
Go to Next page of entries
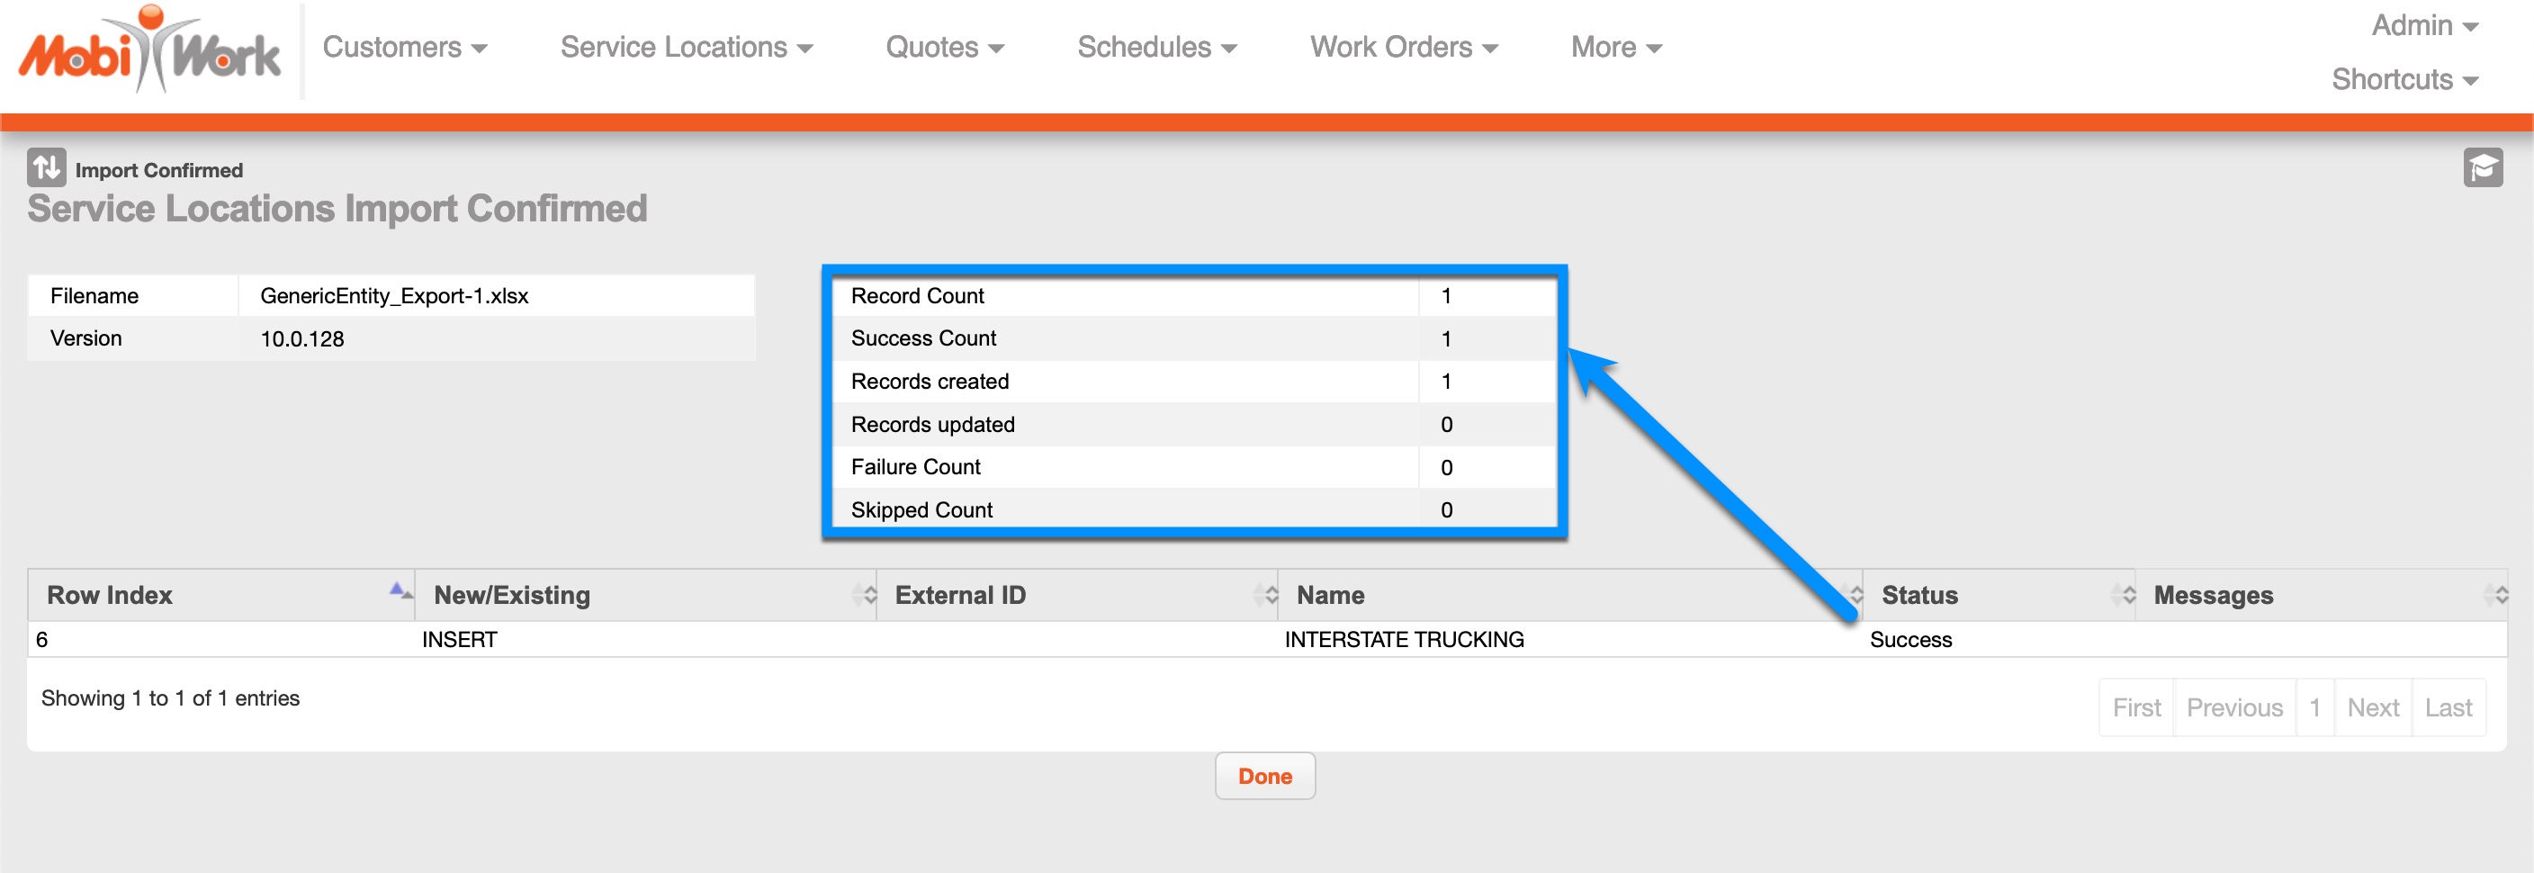tap(2372, 707)
